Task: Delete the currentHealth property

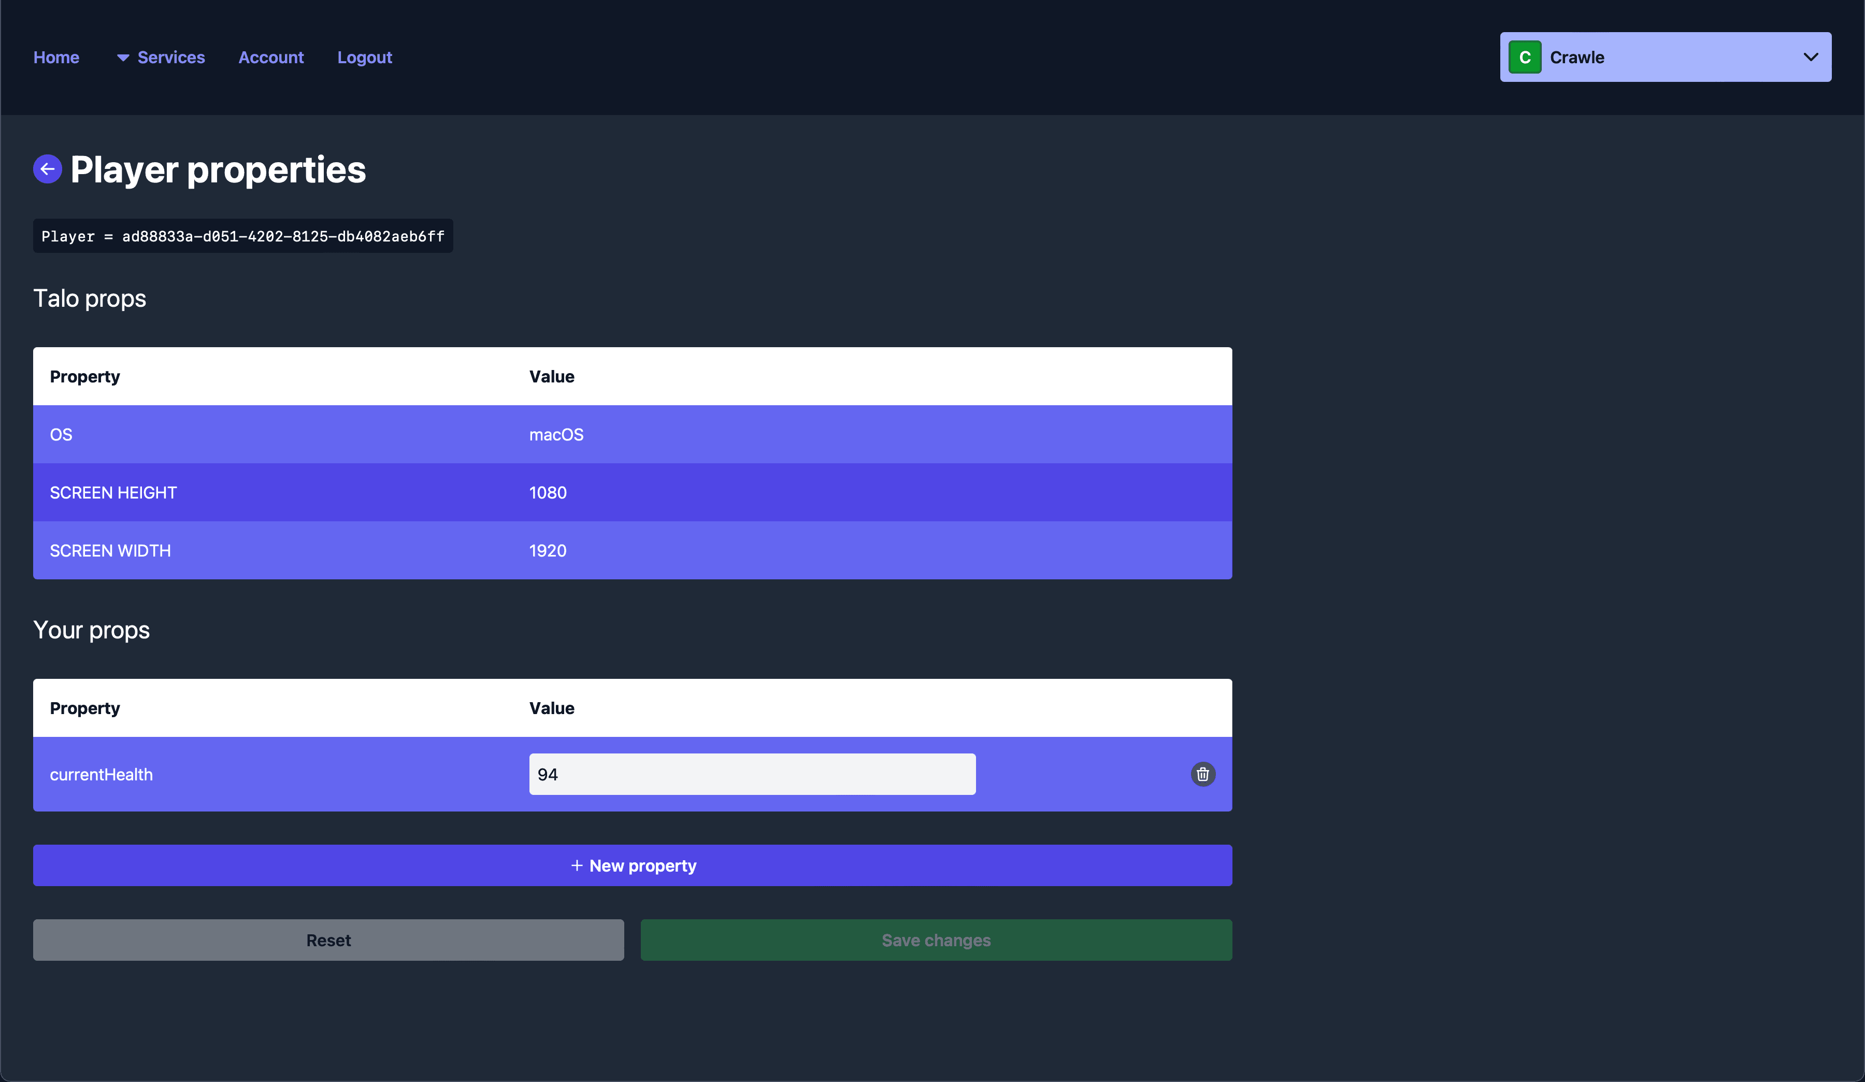Action: (1202, 774)
